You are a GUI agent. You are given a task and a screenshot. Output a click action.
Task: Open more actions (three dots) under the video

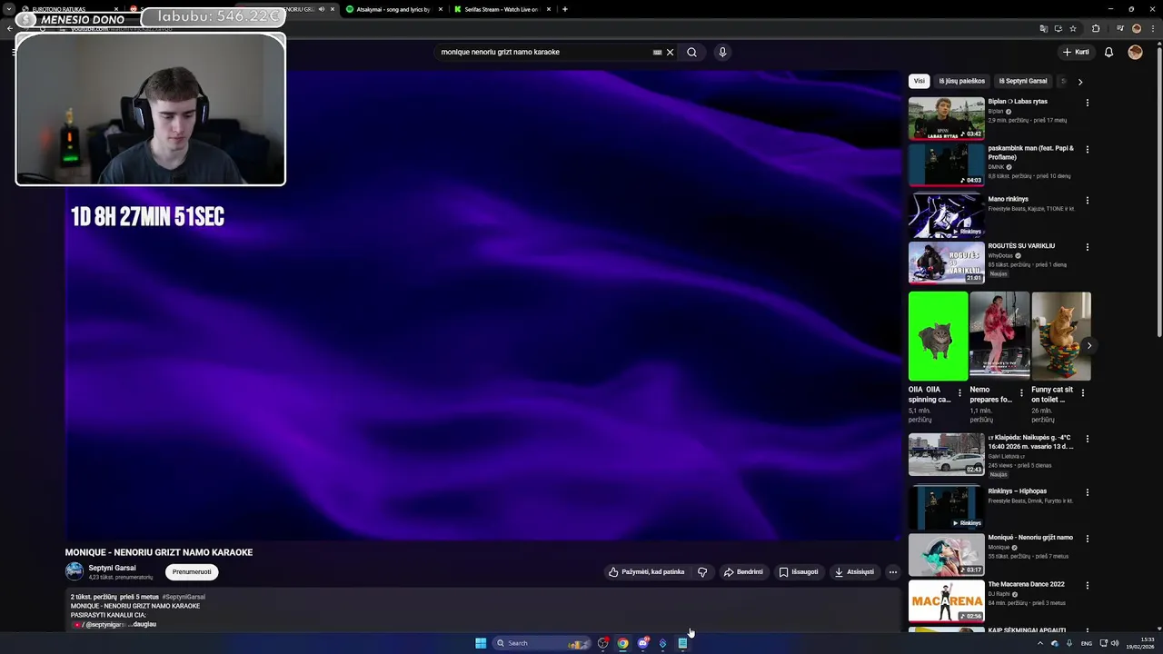click(893, 572)
